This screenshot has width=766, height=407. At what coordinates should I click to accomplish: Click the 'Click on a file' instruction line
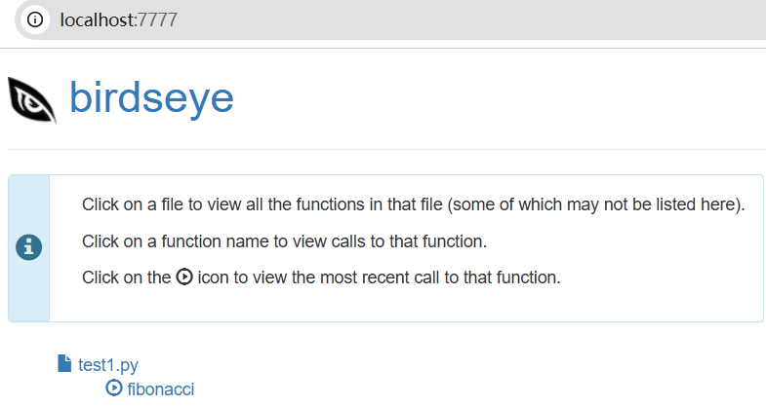414,204
